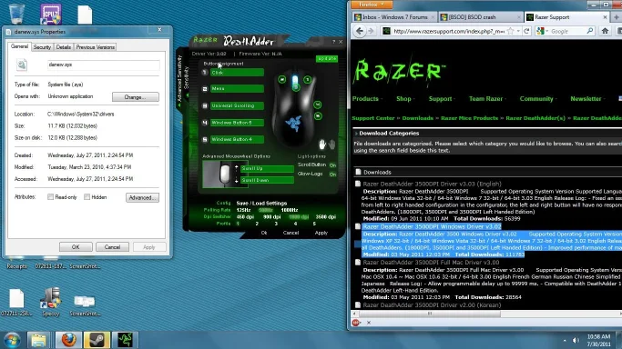Screen dimensions: 622x349
Task: Select the 125Hz polling rate
Action: point(243,210)
